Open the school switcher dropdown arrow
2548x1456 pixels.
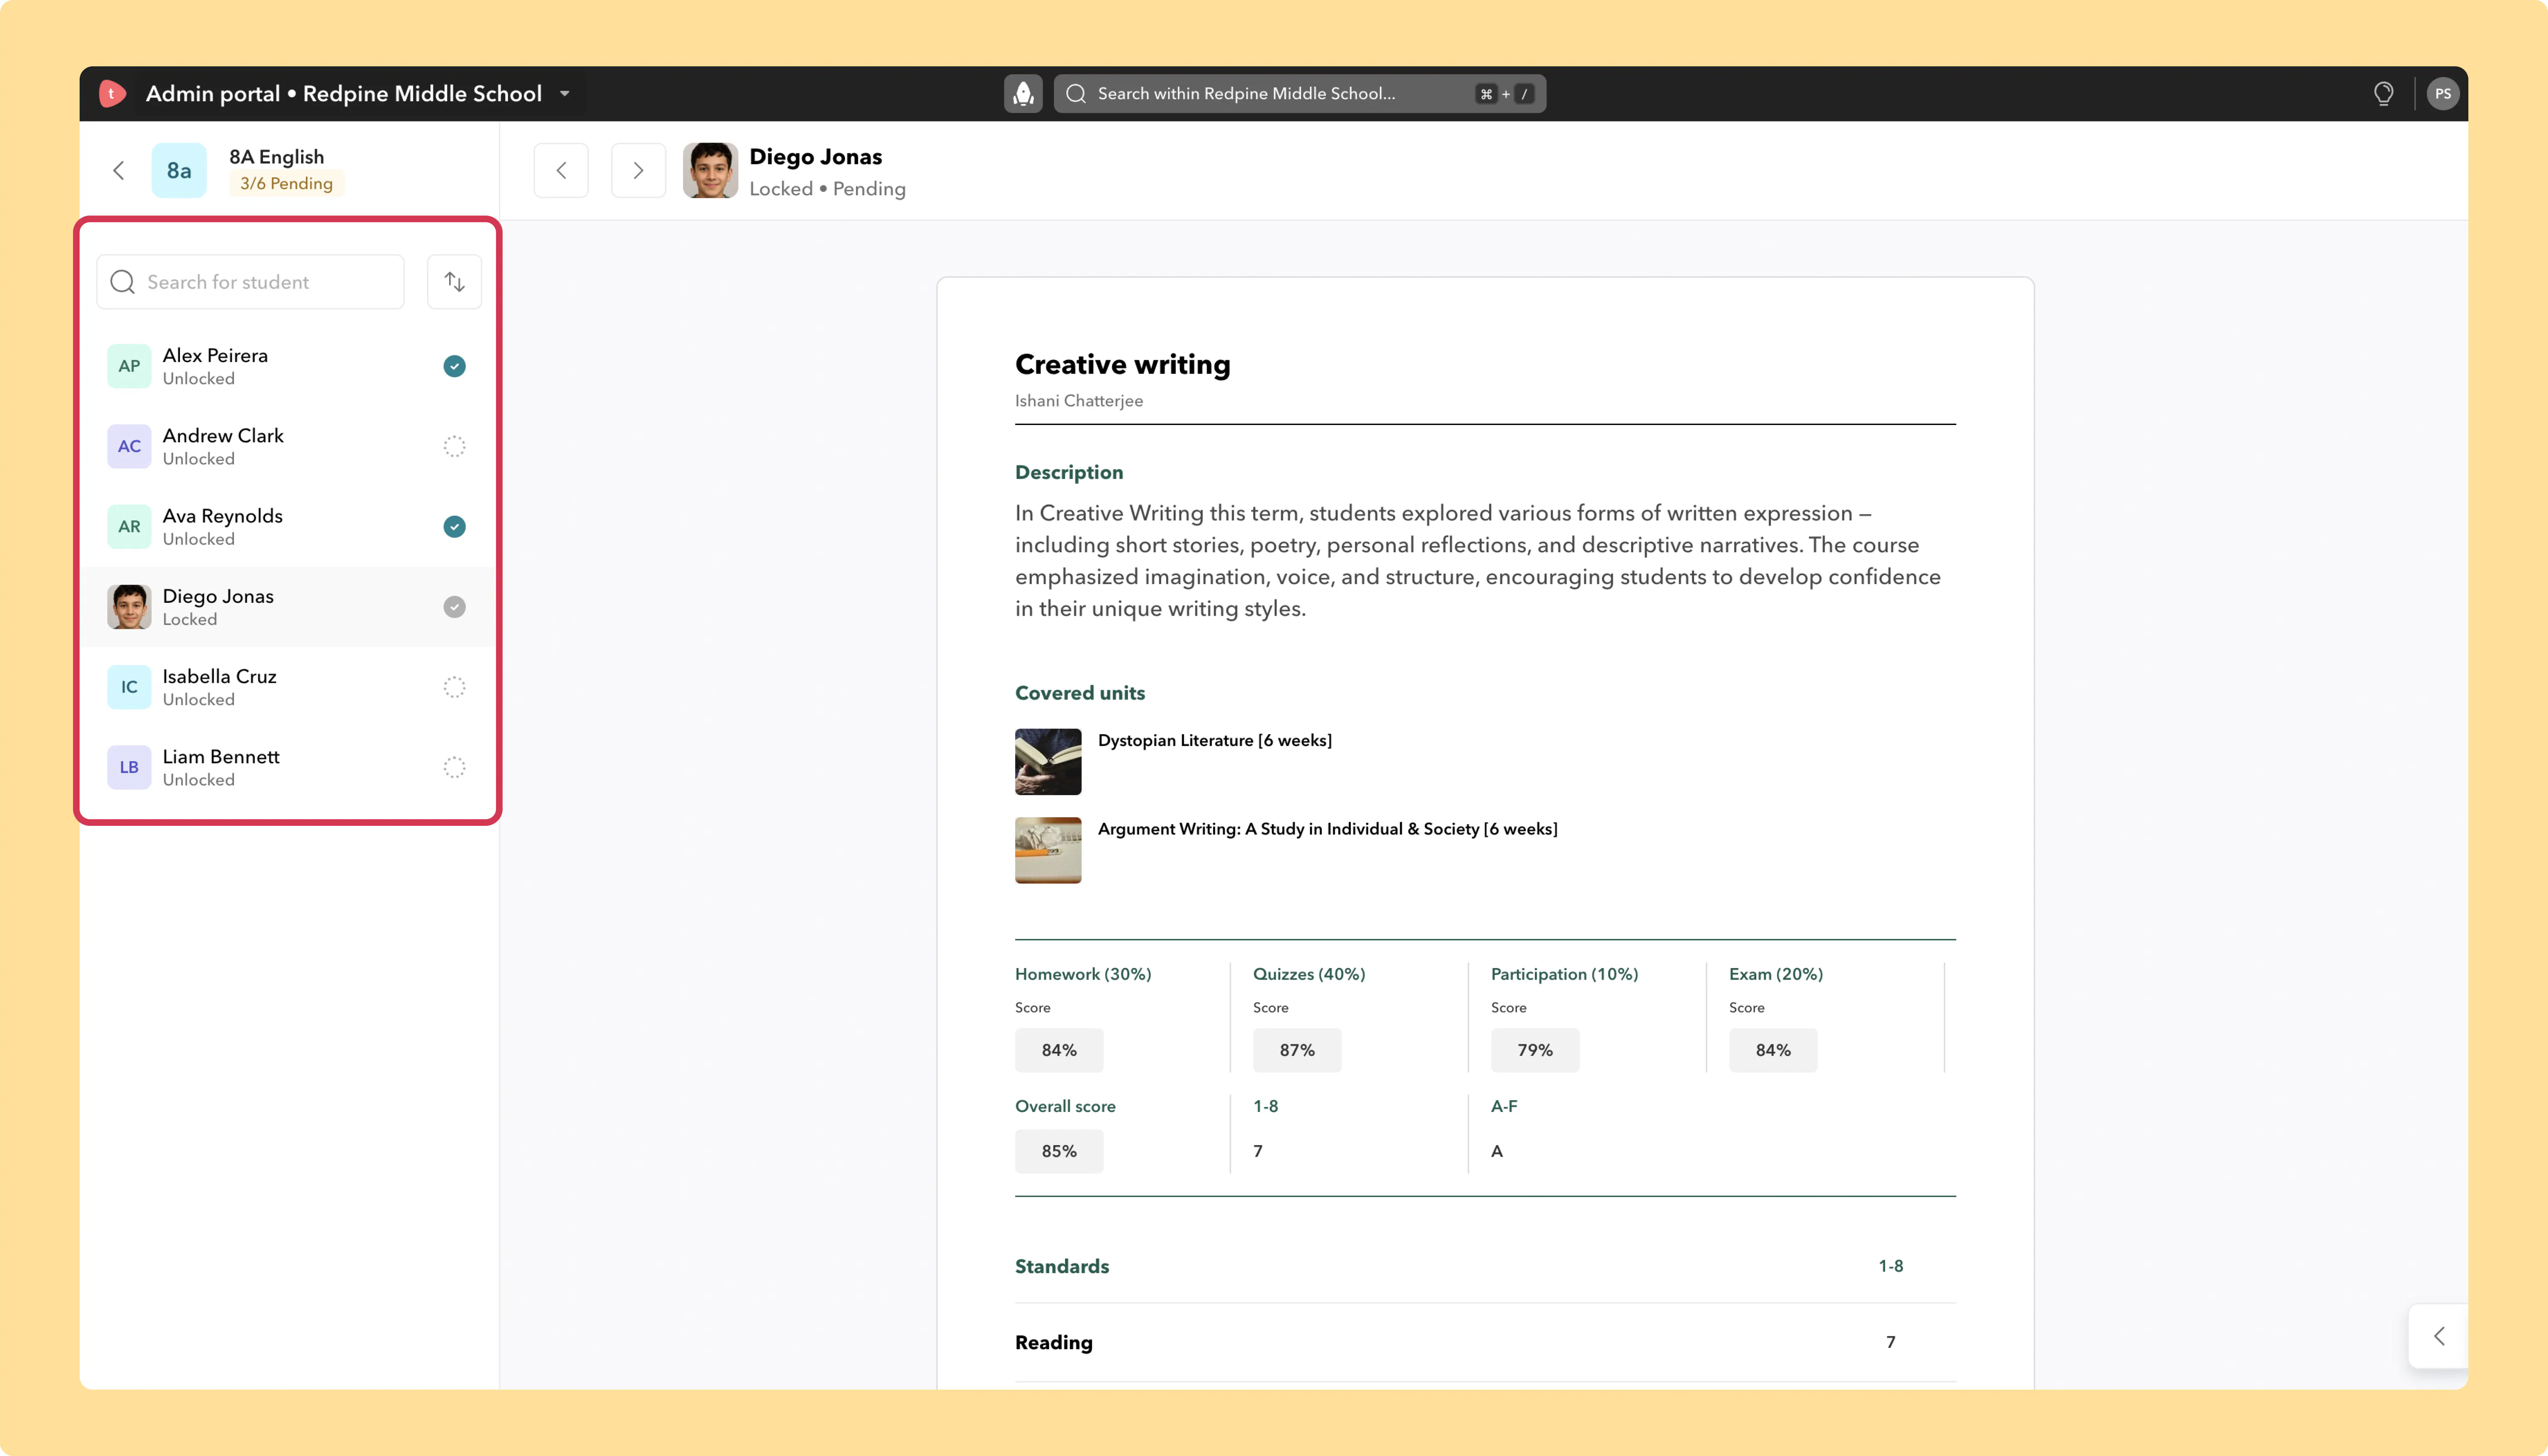point(565,94)
